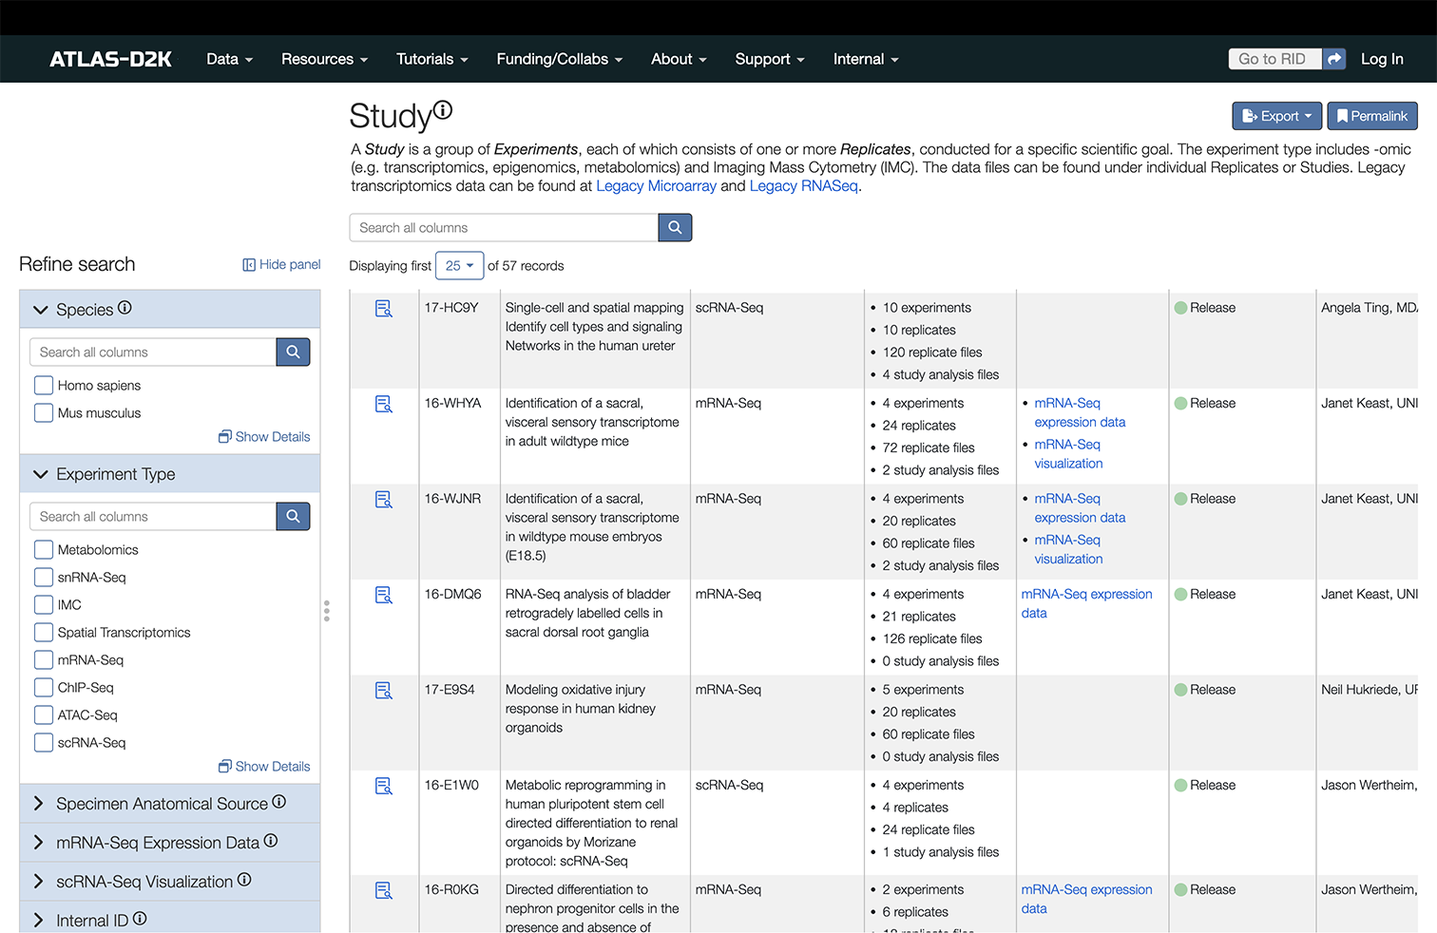This screenshot has height=933, width=1437.
Task: Check the mRNA-Seq filter checkbox
Action: click(x=44, y=660)
